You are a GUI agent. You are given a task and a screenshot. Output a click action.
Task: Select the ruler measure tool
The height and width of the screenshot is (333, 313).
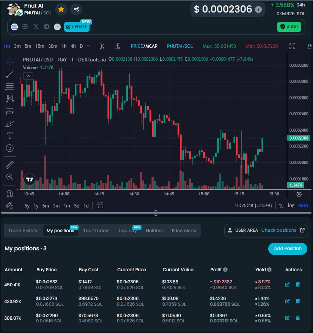[x=10, y=165]
